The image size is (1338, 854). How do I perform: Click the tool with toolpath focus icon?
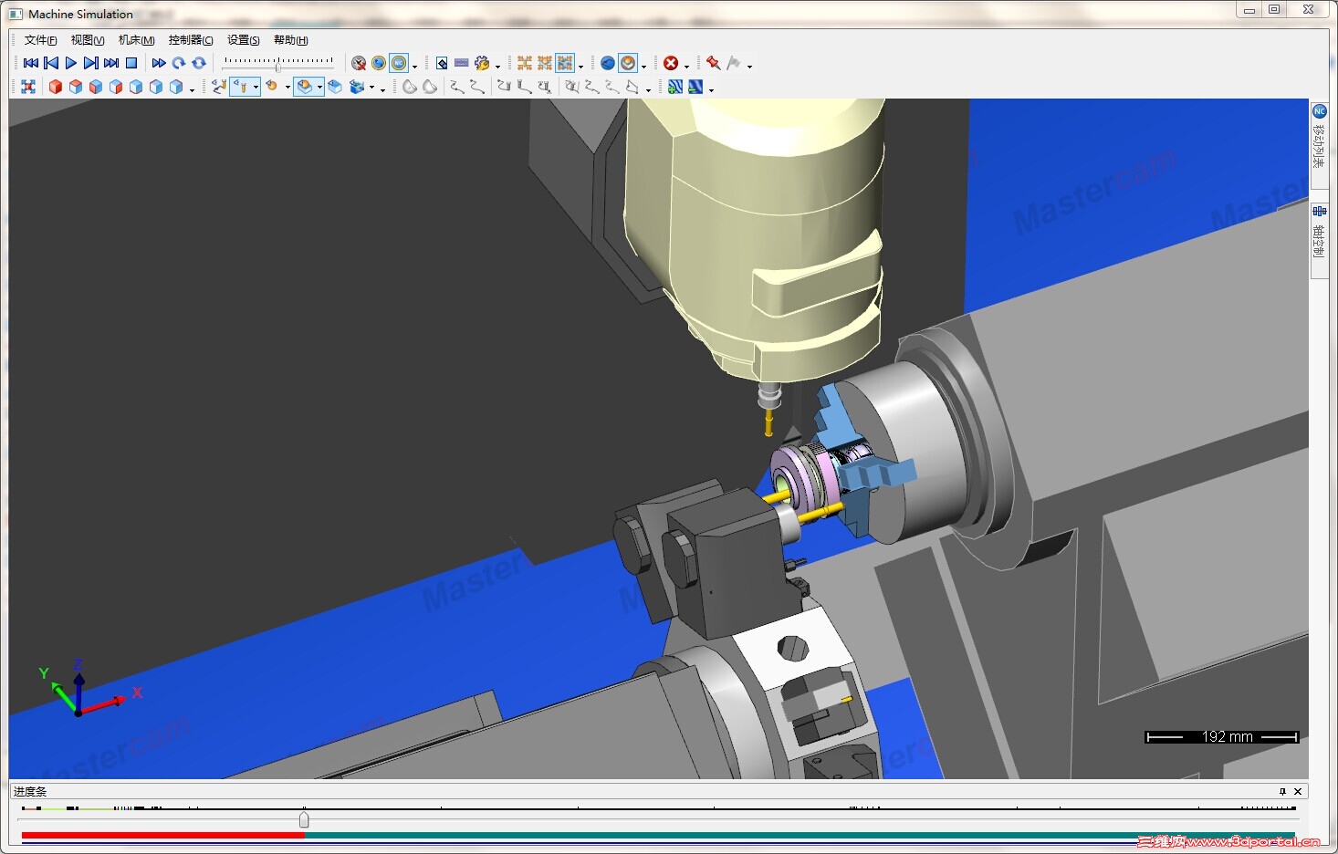click(219, 87)
